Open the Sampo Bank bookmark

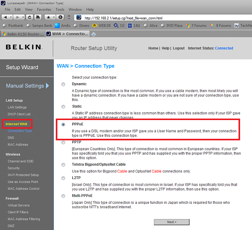tap(39, 25)
